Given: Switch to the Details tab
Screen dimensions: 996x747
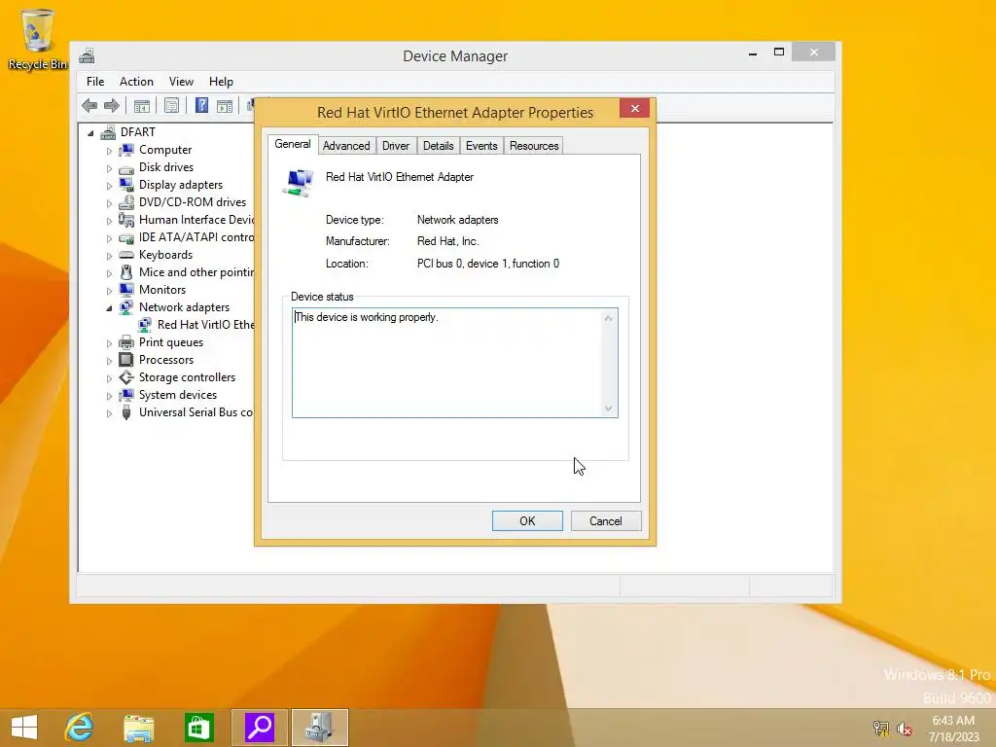Looking at the screenshot, I should tap(439, 146).
